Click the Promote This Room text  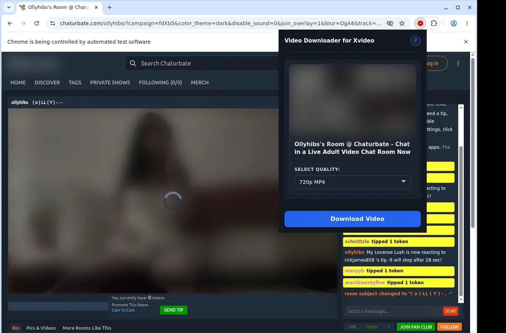tap(130, 305)
